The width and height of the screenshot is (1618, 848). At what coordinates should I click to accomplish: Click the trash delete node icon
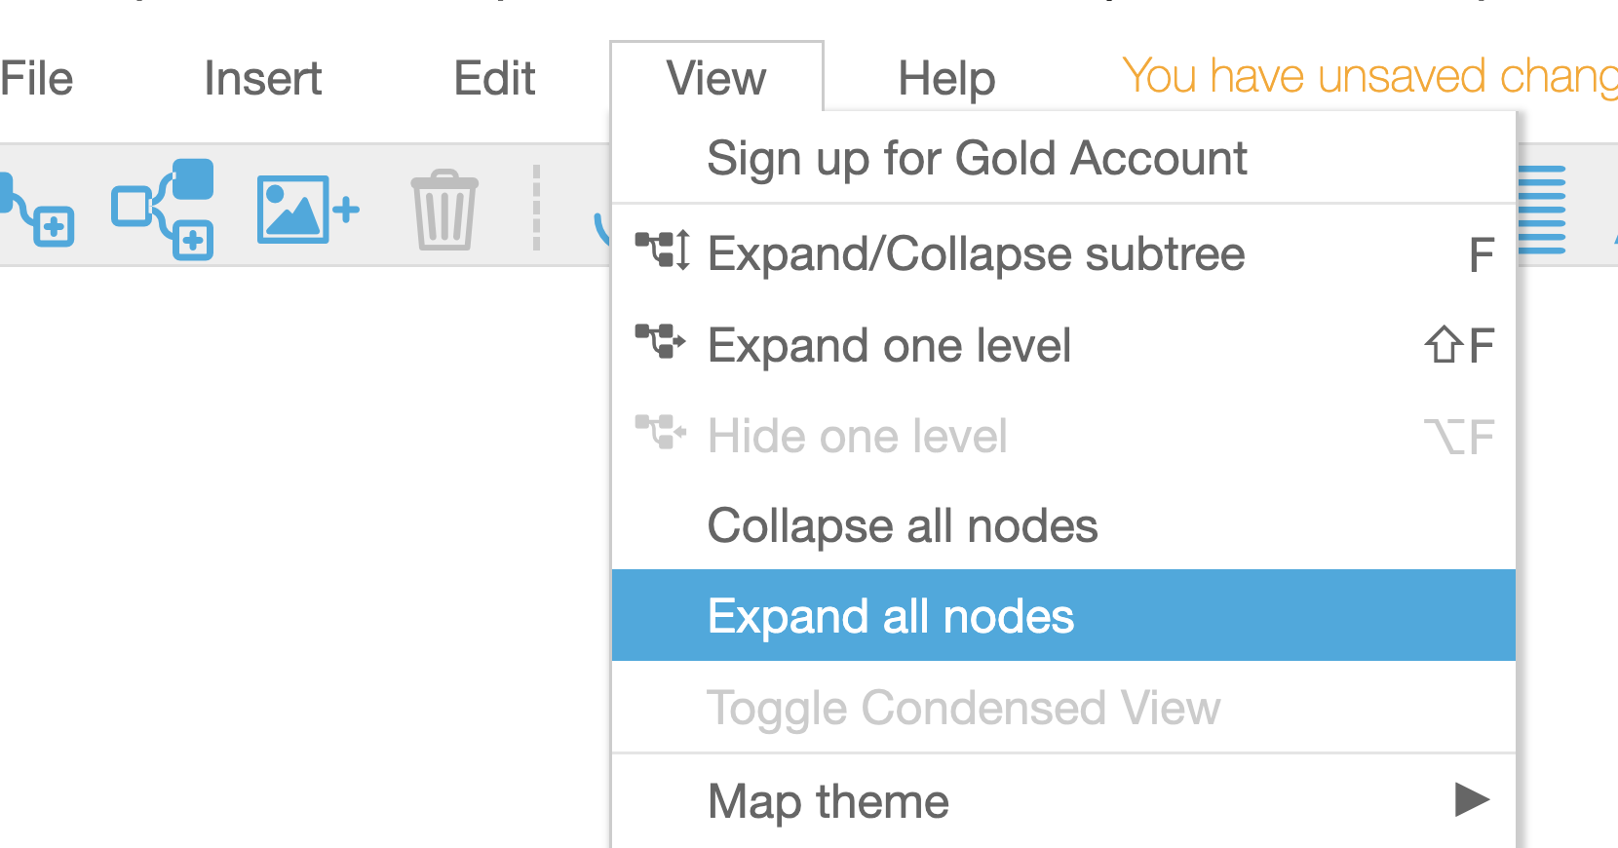click(444, 210)
